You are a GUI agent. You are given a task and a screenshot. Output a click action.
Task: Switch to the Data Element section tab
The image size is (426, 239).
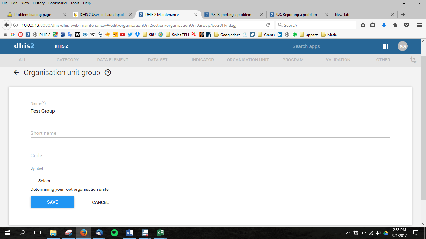pyautogui.click(x=113, y=60)
